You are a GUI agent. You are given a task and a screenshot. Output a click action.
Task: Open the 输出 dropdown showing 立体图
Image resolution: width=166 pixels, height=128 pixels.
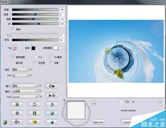(25, 91)
